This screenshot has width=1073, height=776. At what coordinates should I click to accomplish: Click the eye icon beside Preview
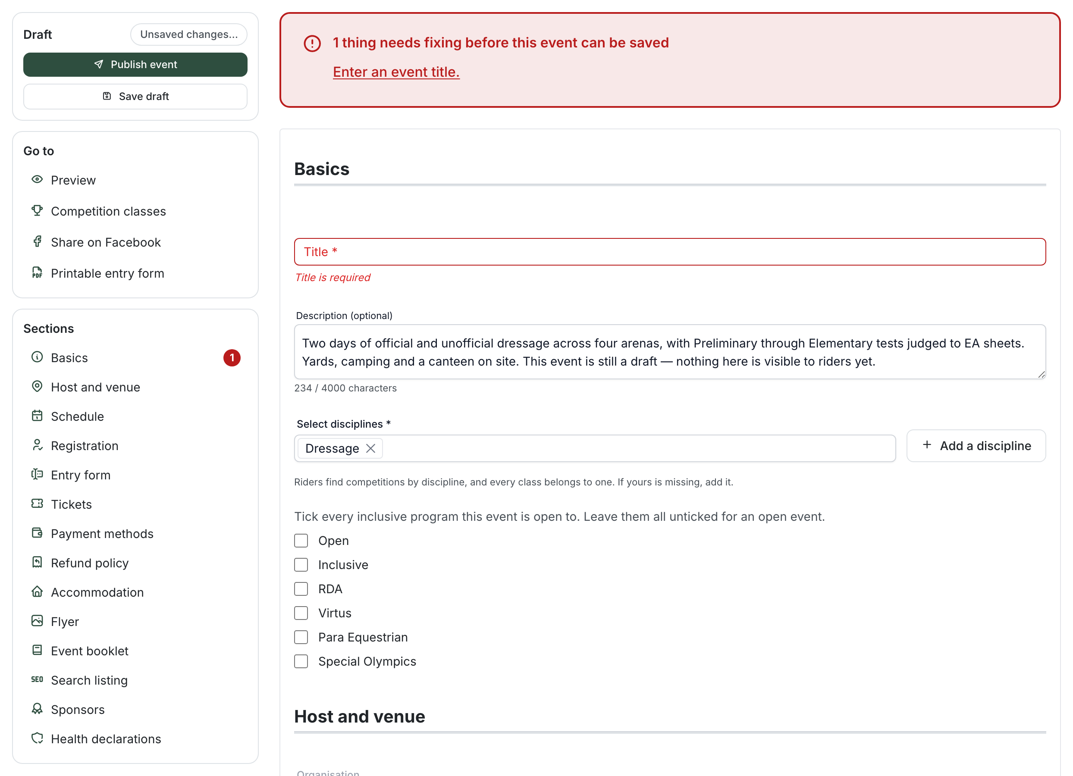tap(37, 180)
